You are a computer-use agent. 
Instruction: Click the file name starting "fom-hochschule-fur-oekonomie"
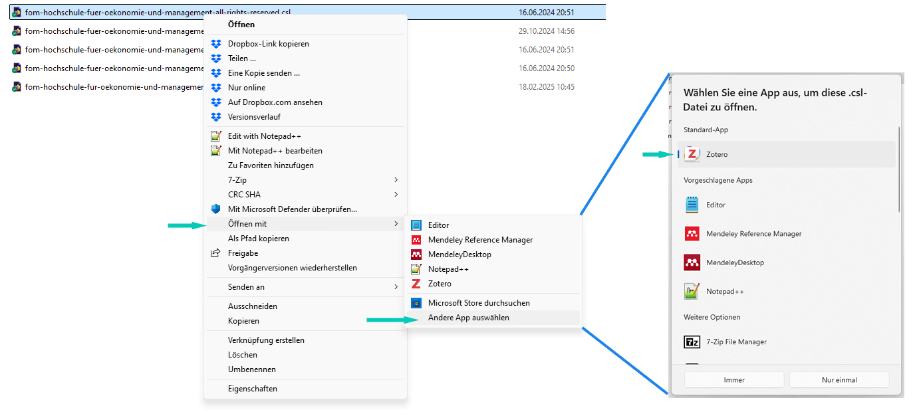pos(114,87)
